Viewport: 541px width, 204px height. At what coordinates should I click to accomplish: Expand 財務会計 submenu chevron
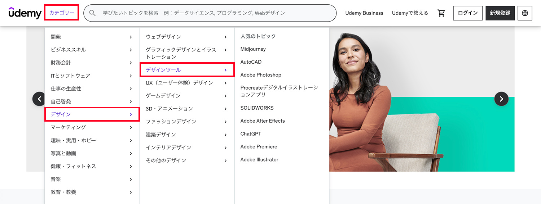[131, 63]
